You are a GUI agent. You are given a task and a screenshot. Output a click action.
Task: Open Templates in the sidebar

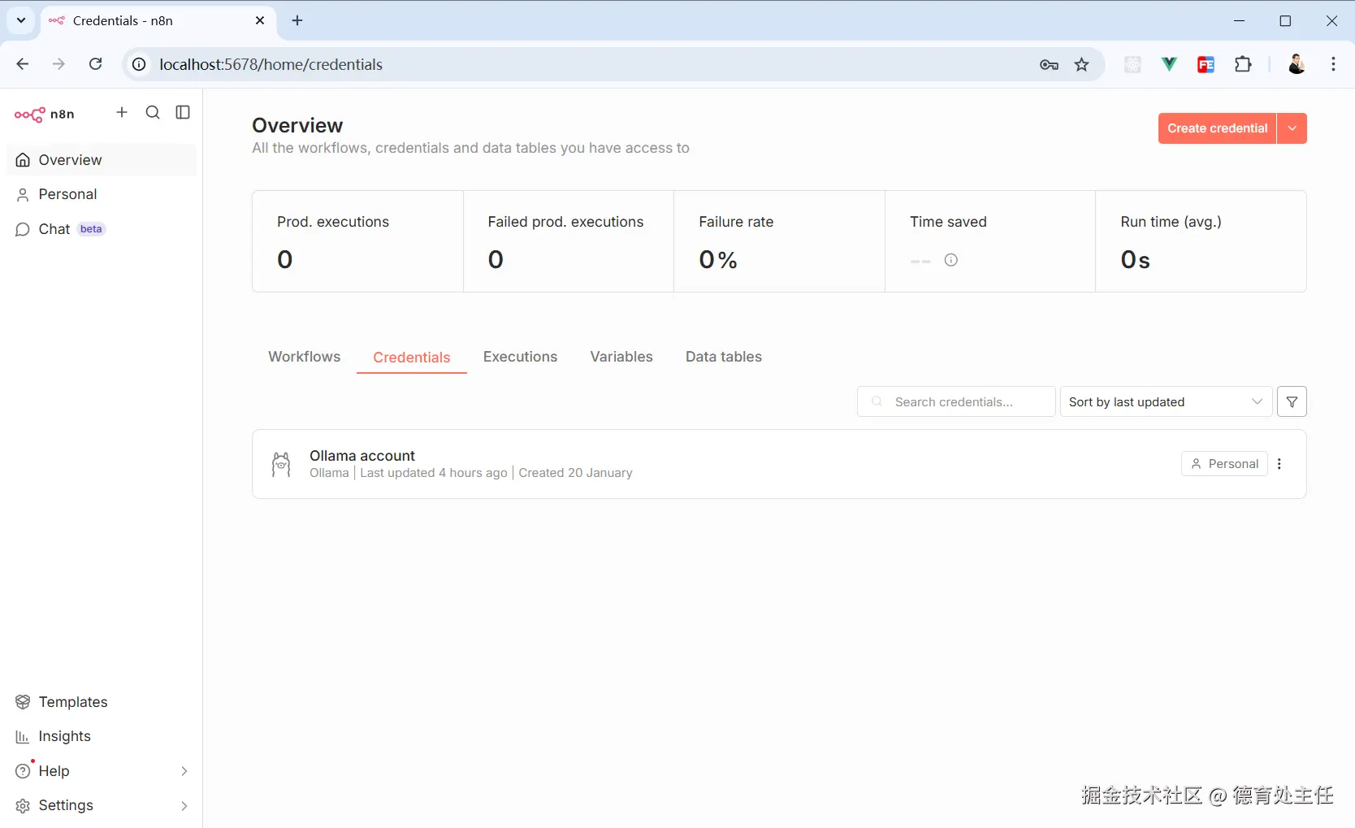click(102, 702)
